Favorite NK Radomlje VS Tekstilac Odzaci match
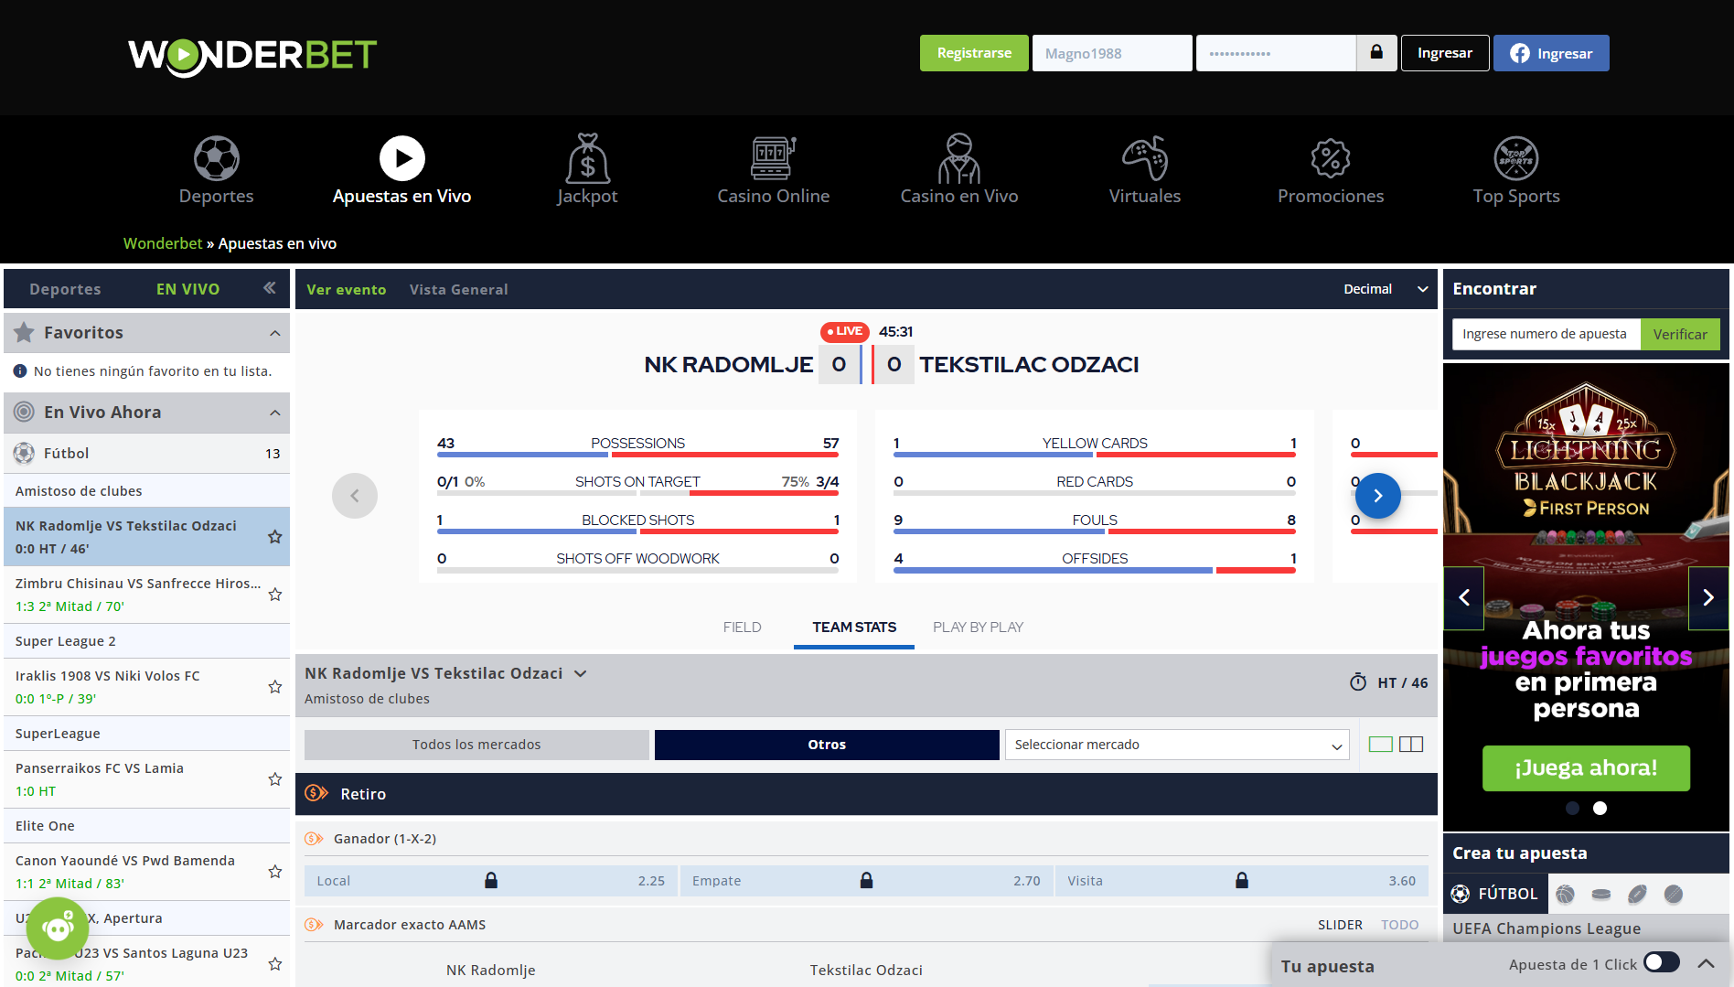This screenshot has width=1734, height=987. (275, 537)
